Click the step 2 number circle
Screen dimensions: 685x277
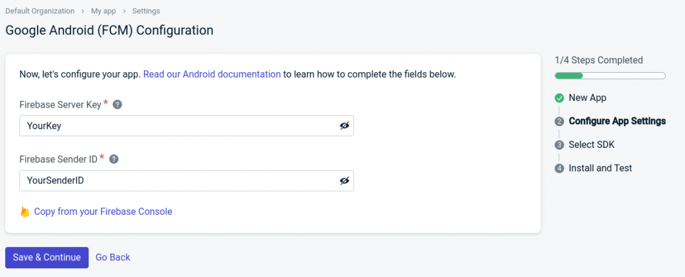point(559,122)
